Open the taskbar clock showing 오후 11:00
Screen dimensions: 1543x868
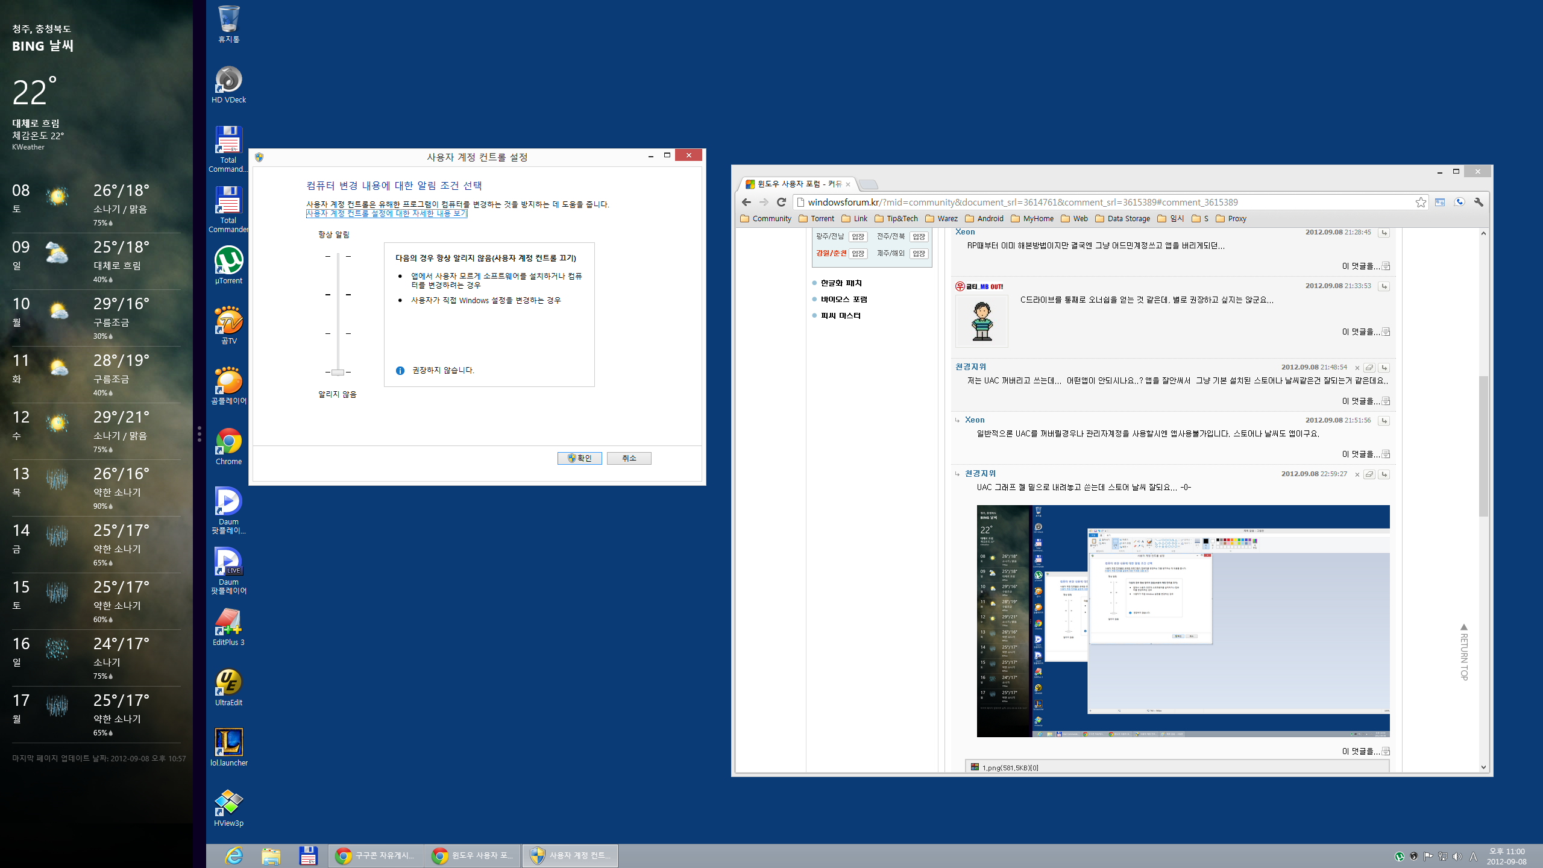pos(1507,856)
